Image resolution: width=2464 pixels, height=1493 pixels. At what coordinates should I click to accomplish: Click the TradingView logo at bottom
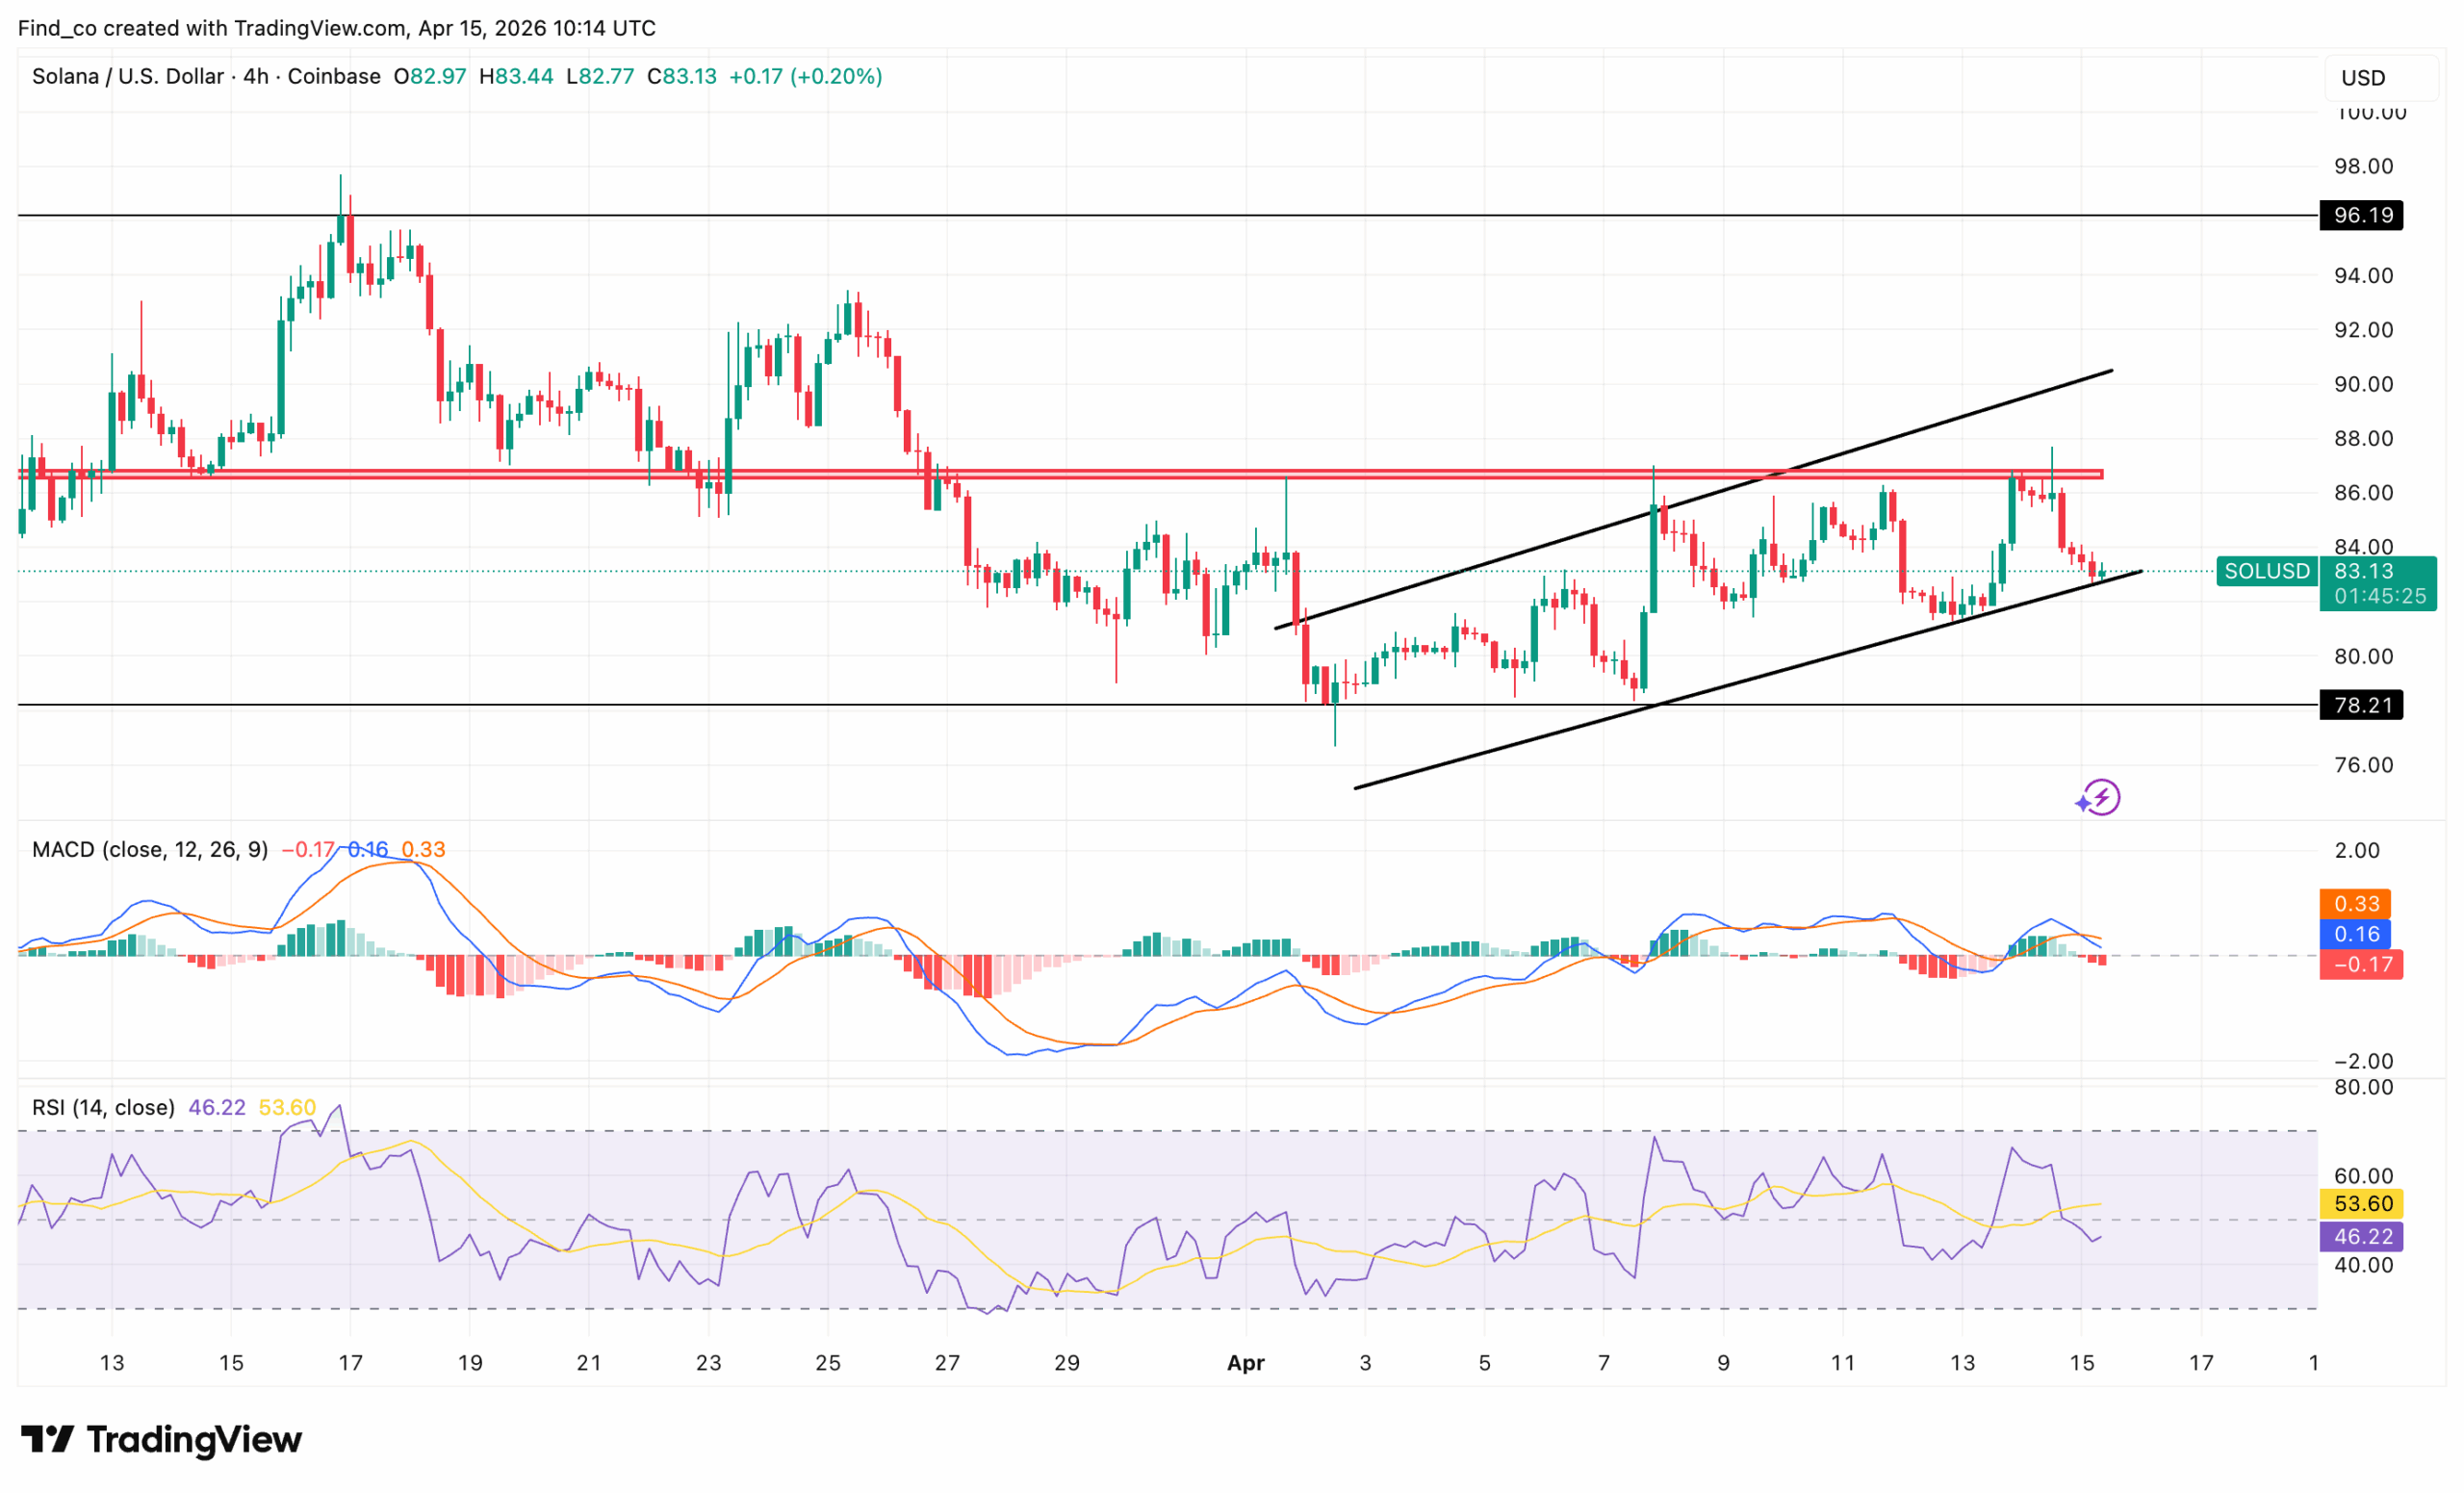tap(161, 1439)
